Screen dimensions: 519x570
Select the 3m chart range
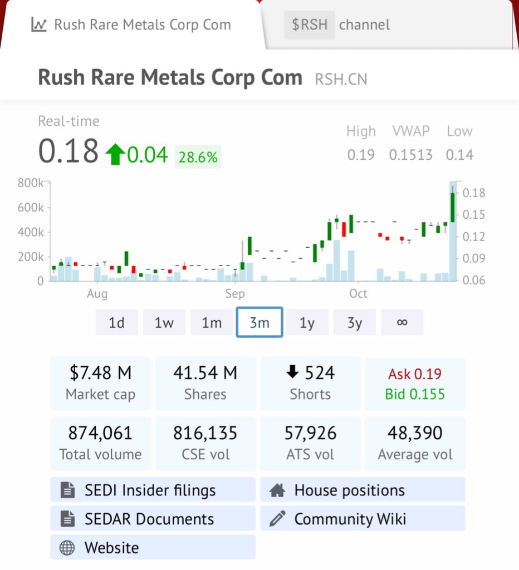pyautogui.click(x=259, y=322)
